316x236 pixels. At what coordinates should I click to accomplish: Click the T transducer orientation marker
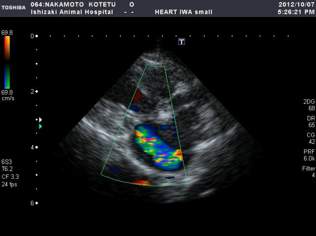pyautogui.click(x=182, y=41)
